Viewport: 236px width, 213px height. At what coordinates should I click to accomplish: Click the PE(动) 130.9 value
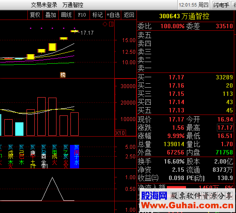pyautogui.click(x=225, y=178)
